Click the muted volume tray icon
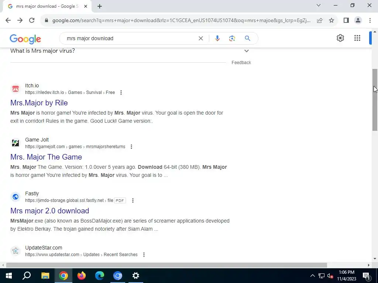378x283 pixels. point(330,276)
